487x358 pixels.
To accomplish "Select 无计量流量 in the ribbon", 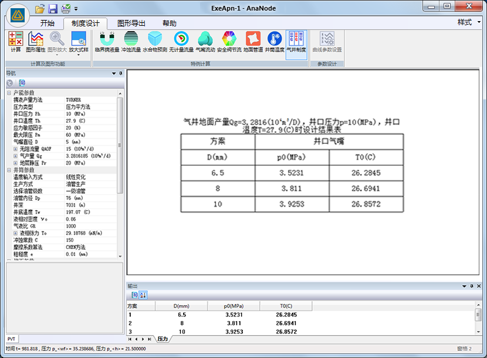I will pyautogui.click(x=181, y=42).
